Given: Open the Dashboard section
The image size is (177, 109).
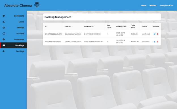Looking at the screenshot, I should pos(13,16).
